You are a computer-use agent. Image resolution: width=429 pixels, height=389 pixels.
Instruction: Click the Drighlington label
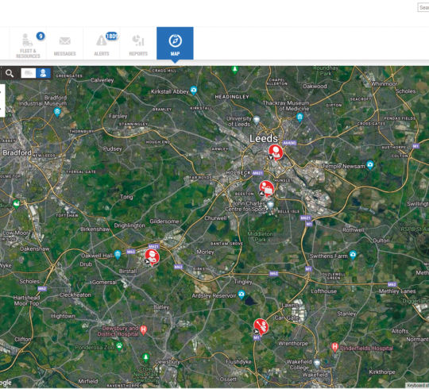pyautogui.click(x=129, y=225)
